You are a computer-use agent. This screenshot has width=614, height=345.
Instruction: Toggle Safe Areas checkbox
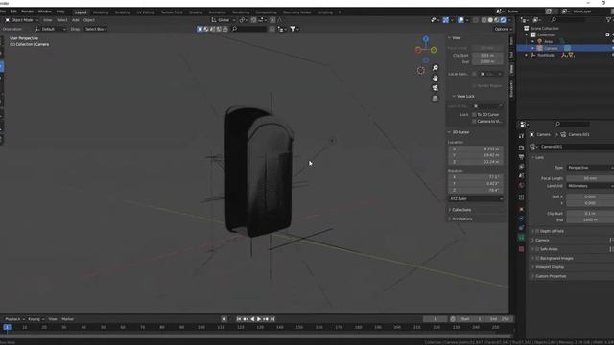537,249
